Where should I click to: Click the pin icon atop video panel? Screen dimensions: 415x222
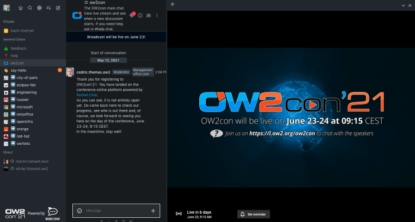173,5
